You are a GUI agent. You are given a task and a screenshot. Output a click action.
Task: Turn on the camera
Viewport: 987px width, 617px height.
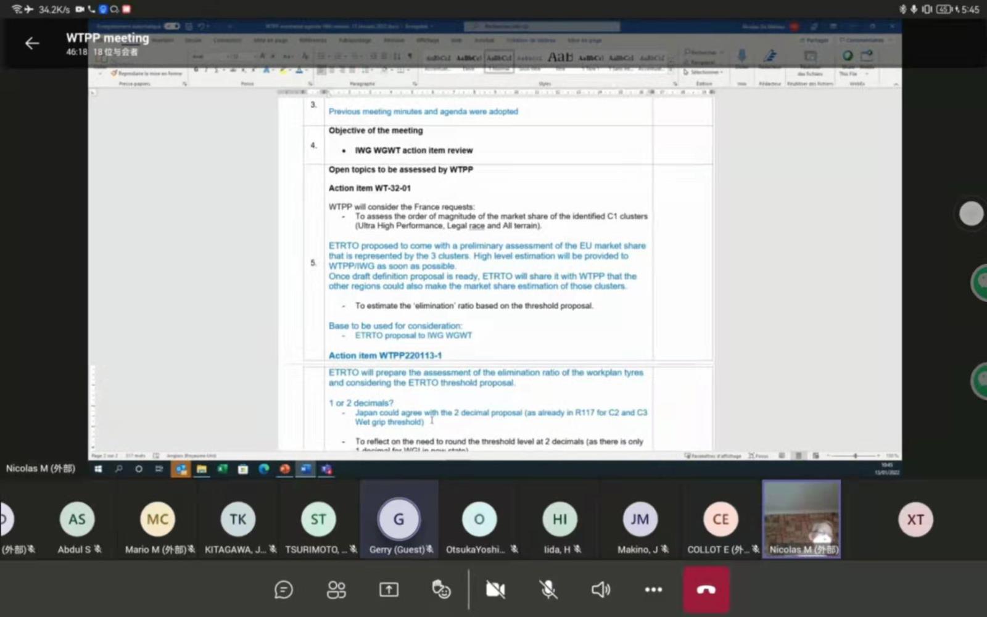click(x=495, y=590)
